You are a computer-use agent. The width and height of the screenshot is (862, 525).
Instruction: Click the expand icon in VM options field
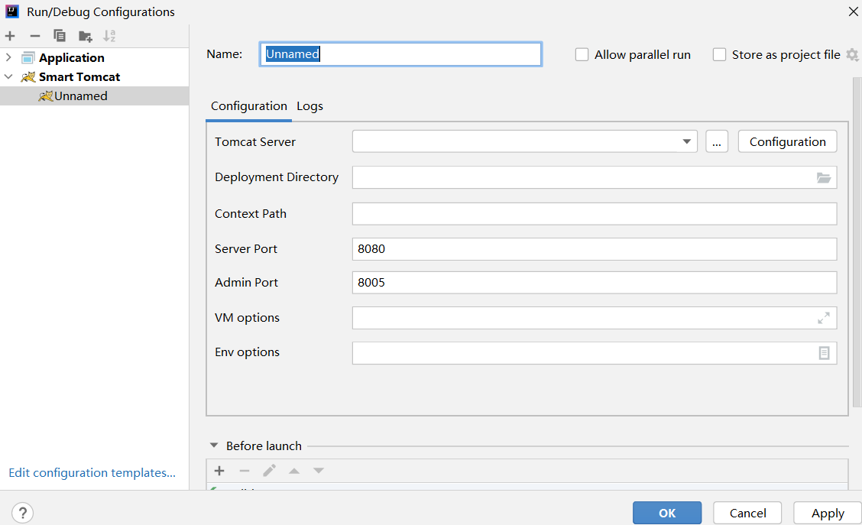(823, 318)
